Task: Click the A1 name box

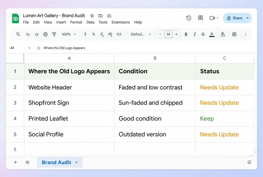Action: [12, 48]
